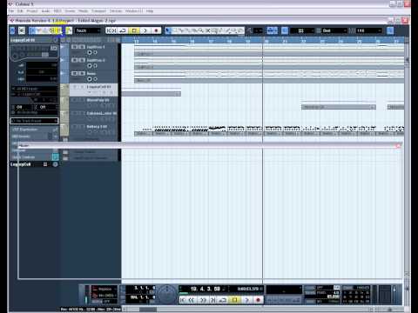
Task: Mute the Bass track
Action: (x=74, y=74)
